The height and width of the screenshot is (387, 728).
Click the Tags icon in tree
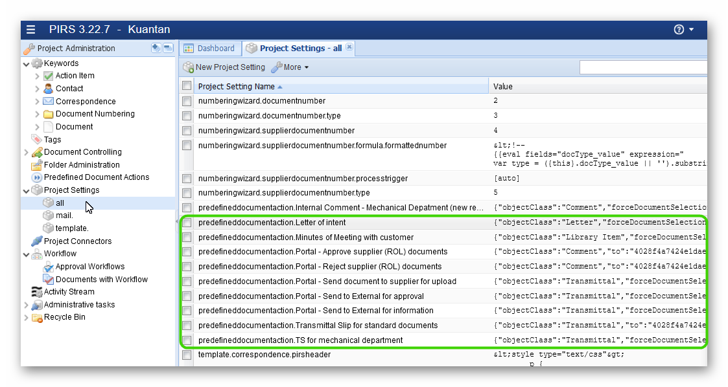point(37,139)
